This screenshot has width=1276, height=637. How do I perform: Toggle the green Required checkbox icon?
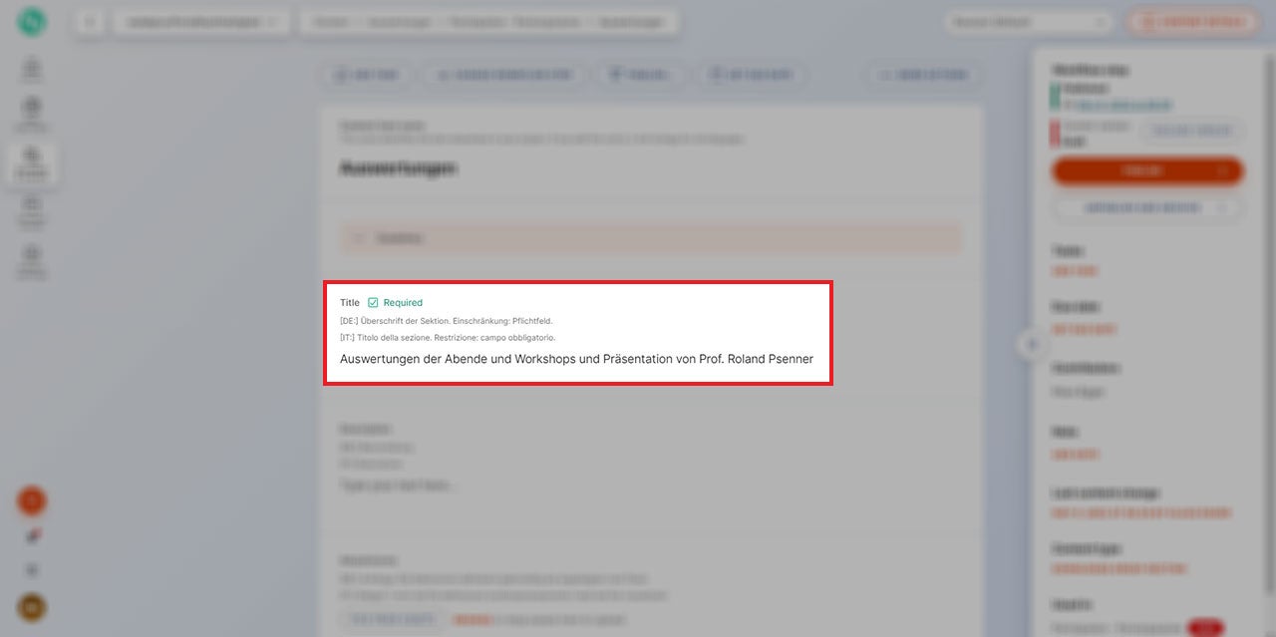point(373,303)
